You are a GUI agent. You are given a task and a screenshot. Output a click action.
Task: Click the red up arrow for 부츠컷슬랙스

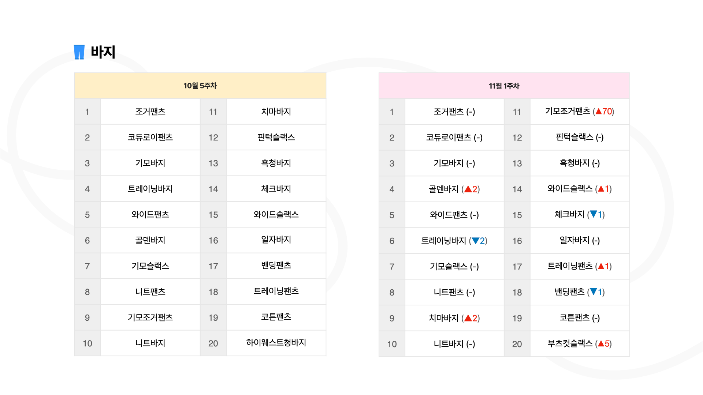601,343
